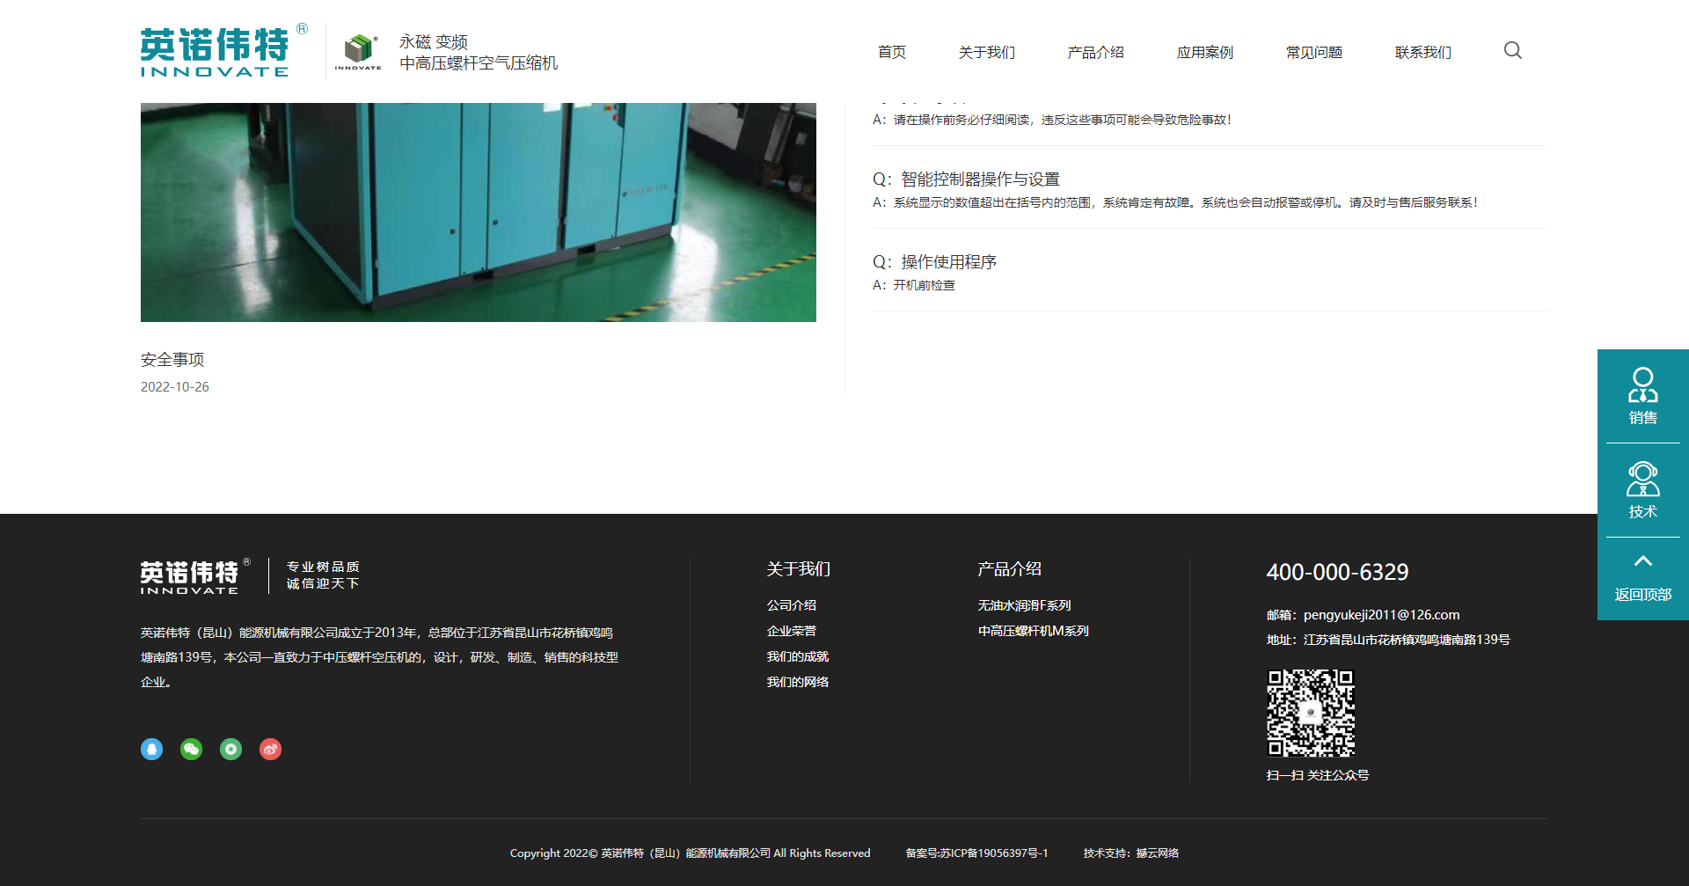Screen dimensions: 1689x886
Task: Click the footer company description paragraph
Action: 380,657
